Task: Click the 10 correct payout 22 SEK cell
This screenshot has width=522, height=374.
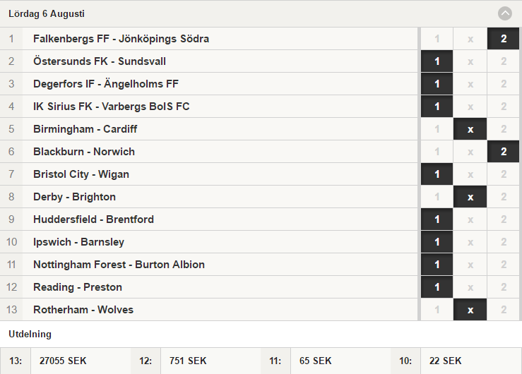Action: click(x=470, y=361)
